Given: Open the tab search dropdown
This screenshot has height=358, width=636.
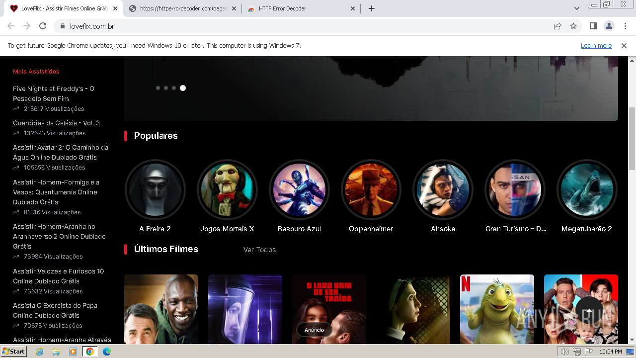Looking at the screenshot, I should 576,8.
